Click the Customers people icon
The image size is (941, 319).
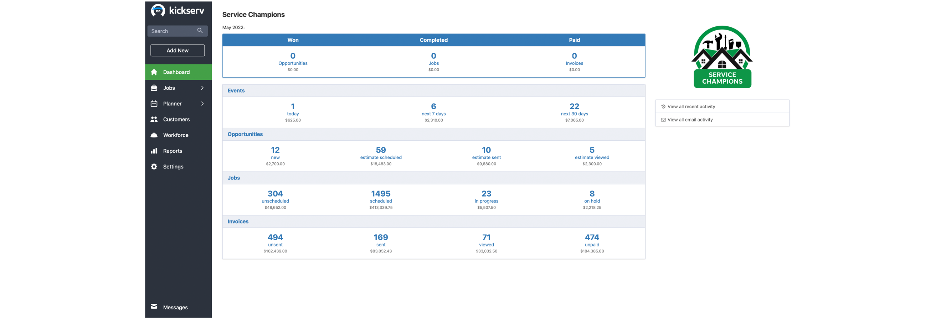[x=154, y=119]
